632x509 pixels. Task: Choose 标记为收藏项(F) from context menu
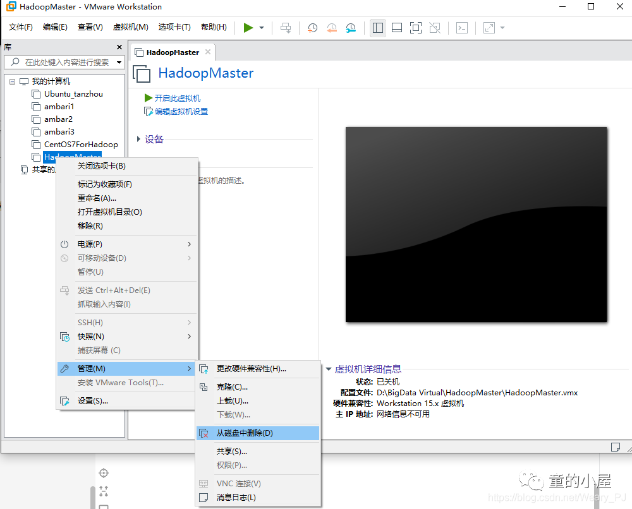(x=127, y=184)
